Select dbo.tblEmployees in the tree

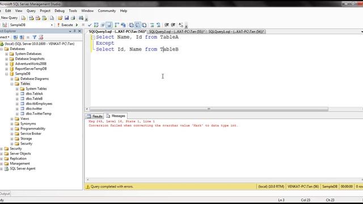39,104
